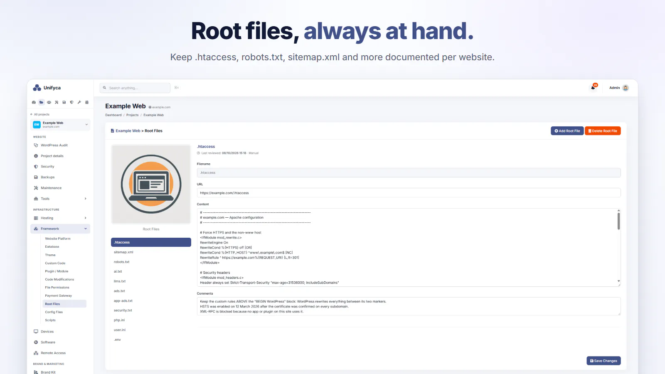Click the Content box scroll-down arrow

coord(618,281)
